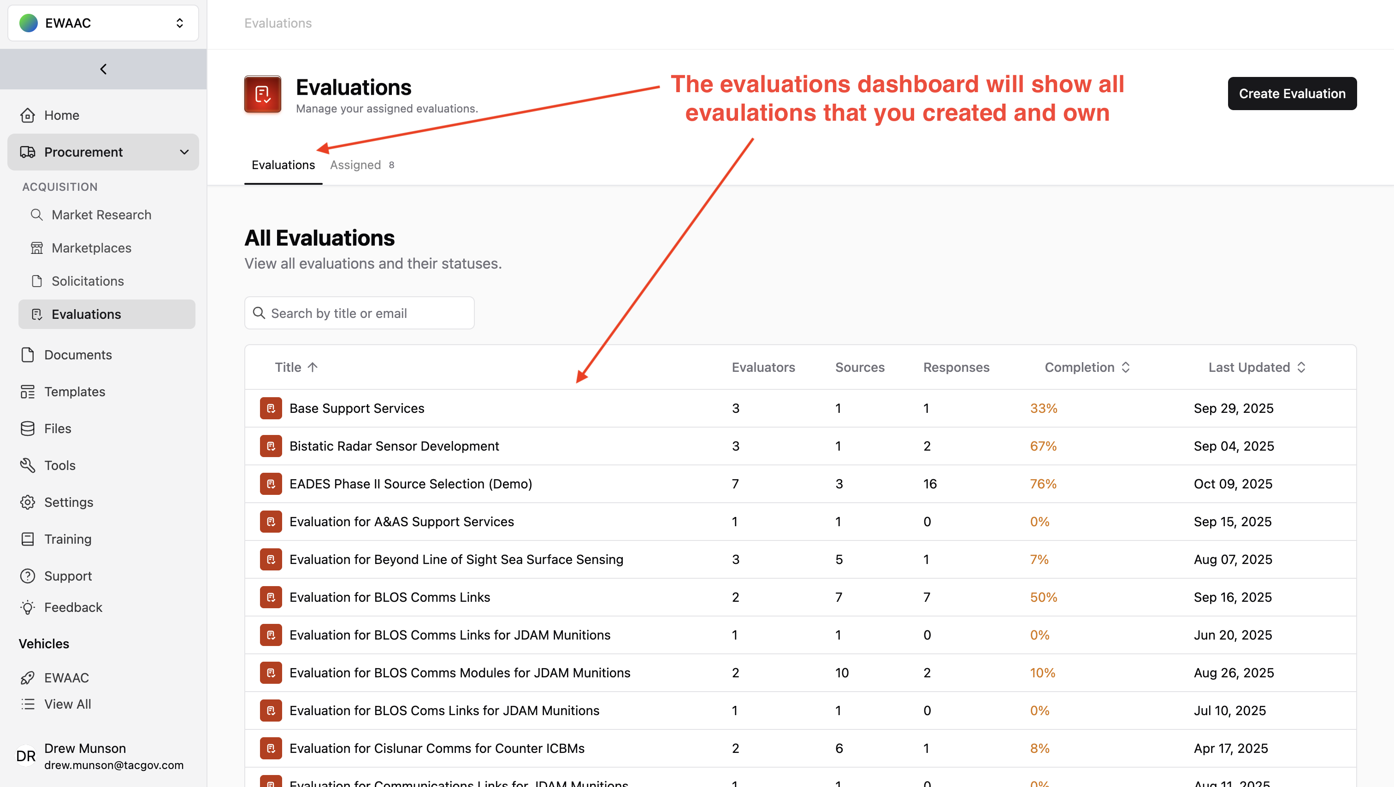Collapse the Procurement section chevron
The image size is (1394, 787).
click(x=184, y=152)
